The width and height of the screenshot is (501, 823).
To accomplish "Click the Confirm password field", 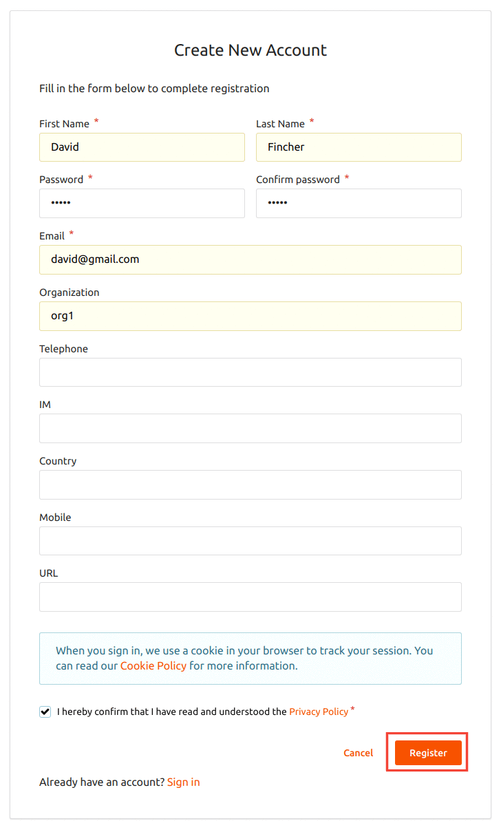I will tap(359, 203).
